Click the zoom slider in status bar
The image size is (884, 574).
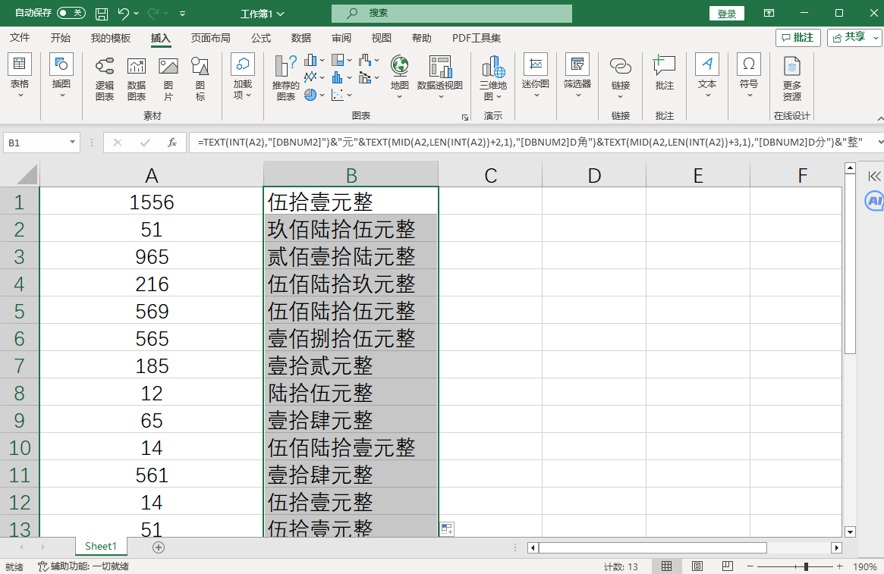(806, 566)
